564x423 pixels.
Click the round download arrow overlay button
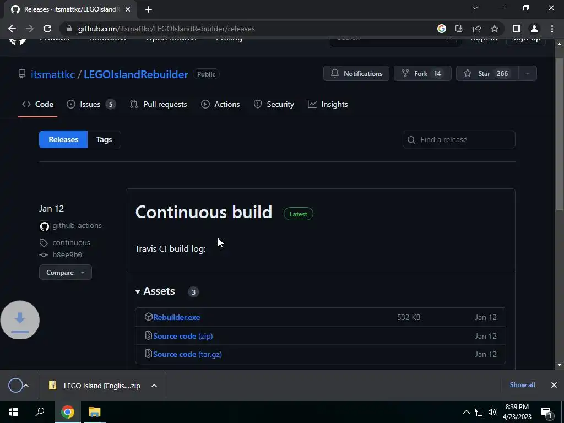click(x=20, y=320)
